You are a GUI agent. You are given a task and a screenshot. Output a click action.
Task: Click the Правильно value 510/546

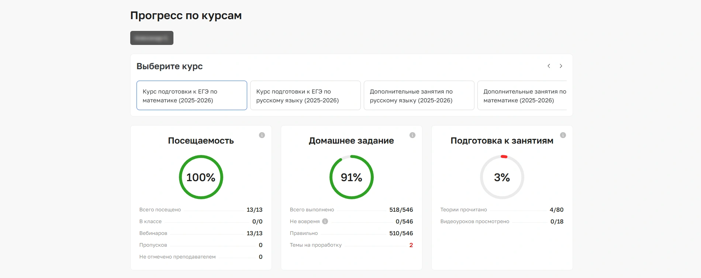coord(401,233)
